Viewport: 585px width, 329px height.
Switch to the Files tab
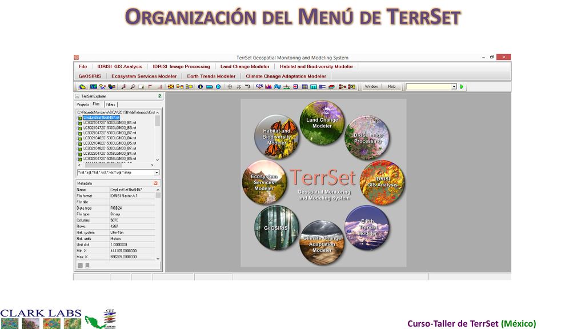coord(96,105)
